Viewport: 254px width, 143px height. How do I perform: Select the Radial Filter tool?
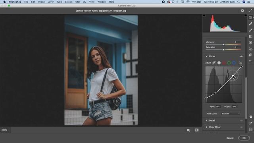(x=250, y=43)
